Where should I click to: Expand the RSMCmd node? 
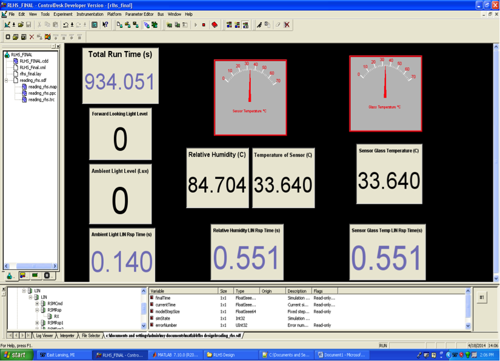coord(37,303)
